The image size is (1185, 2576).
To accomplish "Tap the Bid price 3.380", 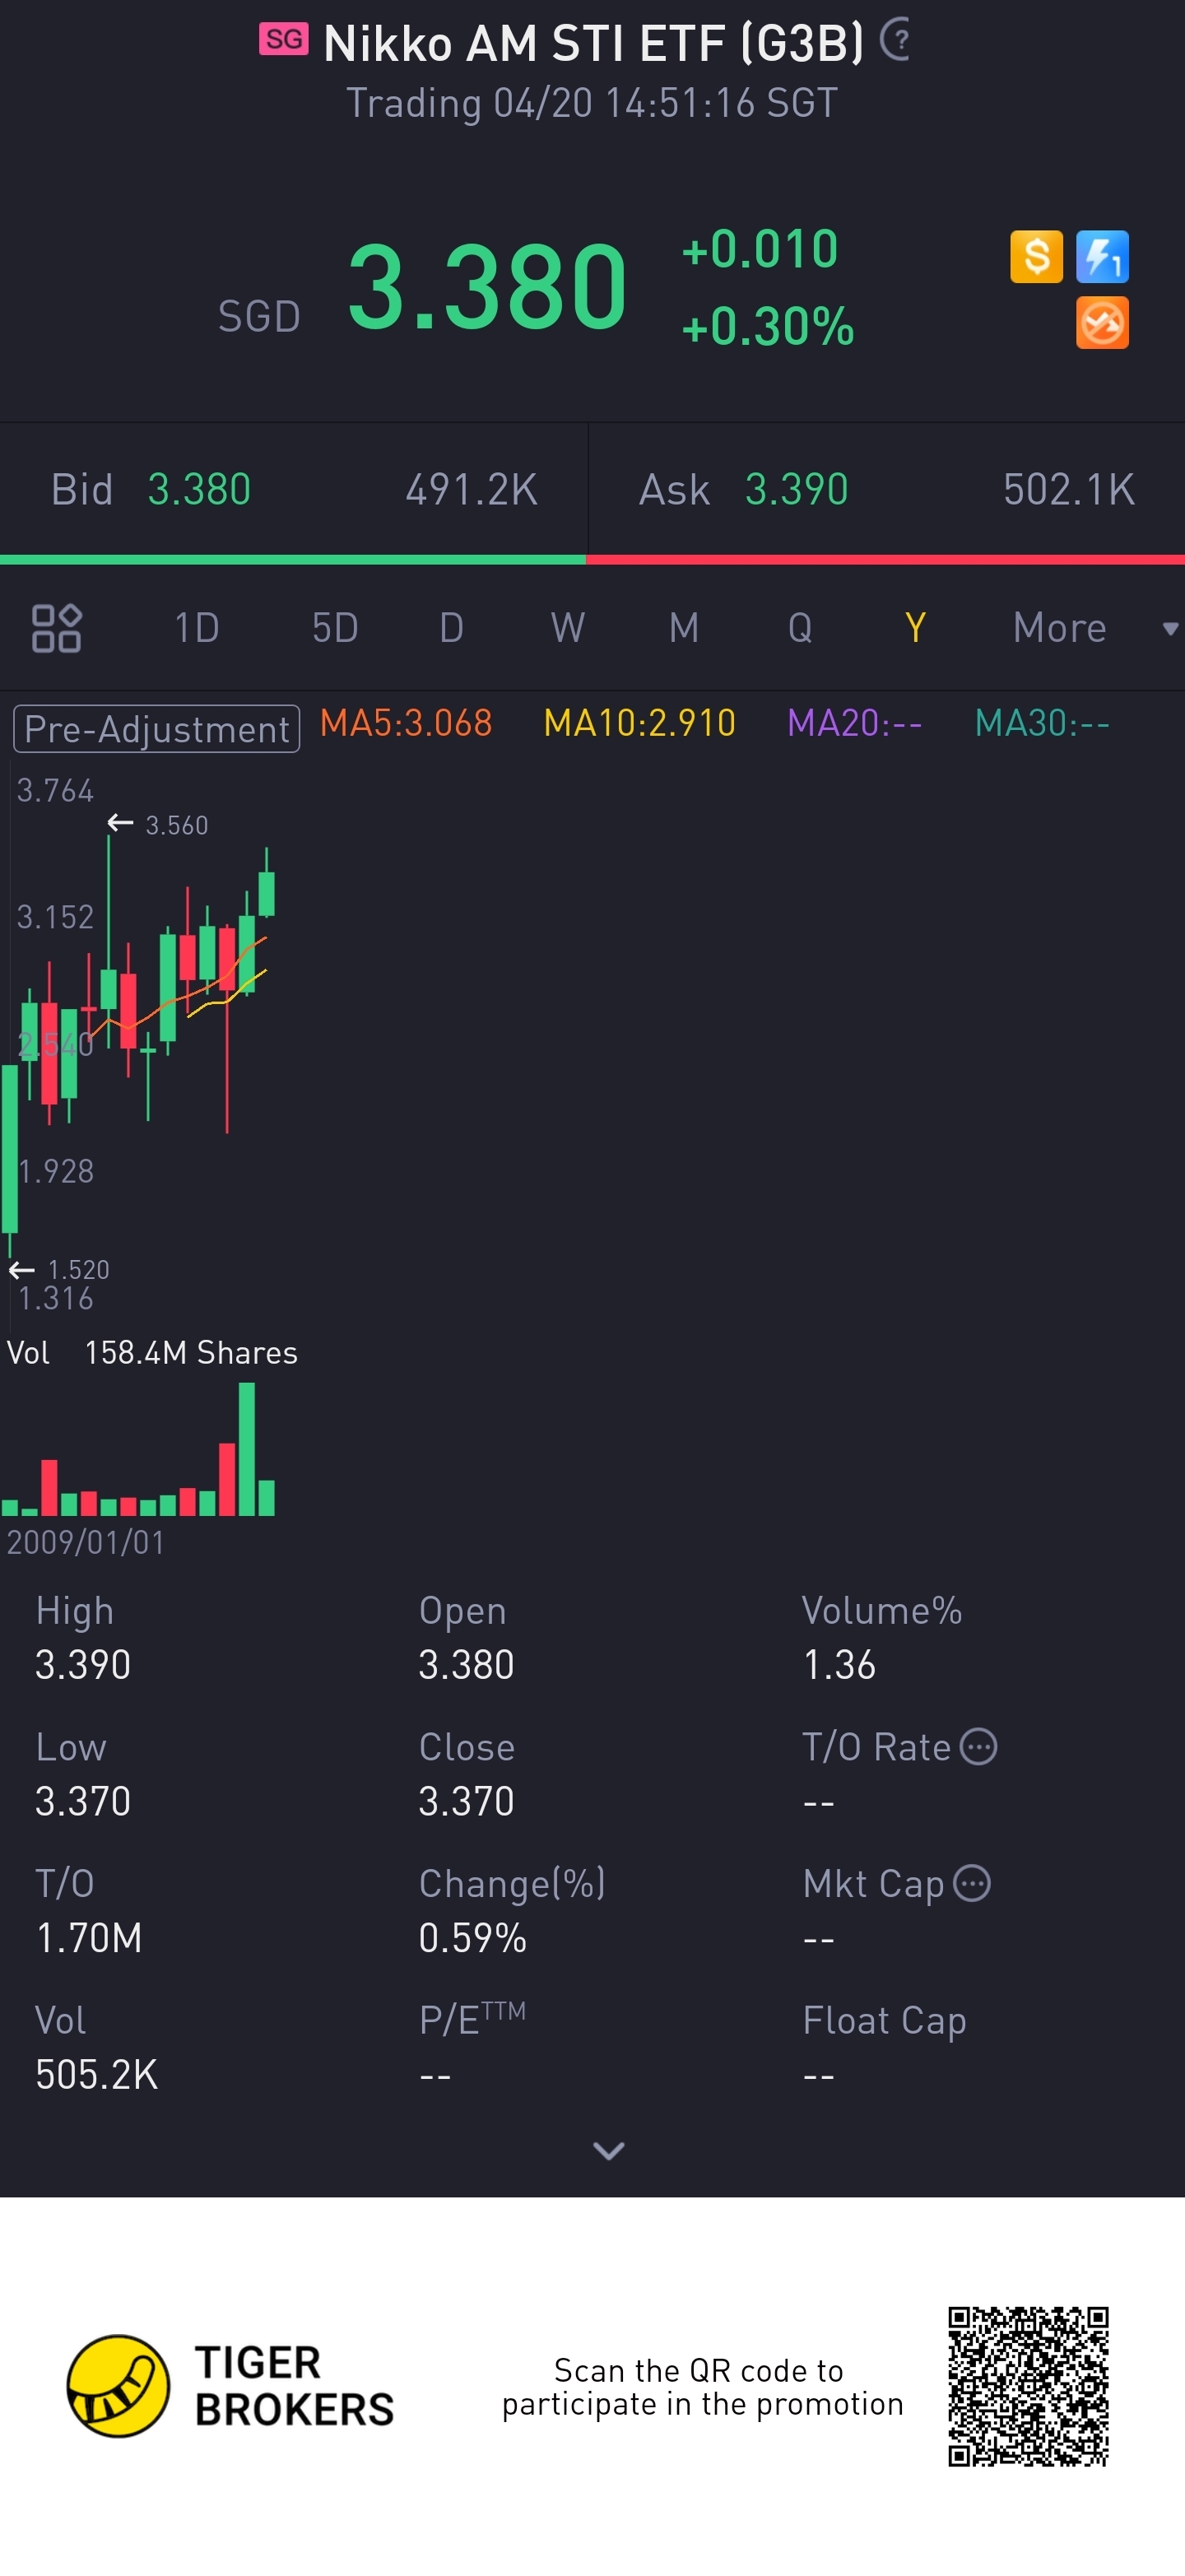I will pyautogui.click(x=199, y=490).
